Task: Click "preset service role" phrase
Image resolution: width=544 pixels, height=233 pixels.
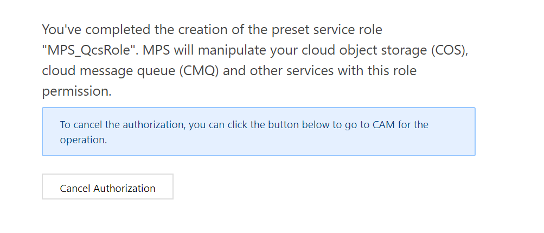Action: click(x=327, y=30)
